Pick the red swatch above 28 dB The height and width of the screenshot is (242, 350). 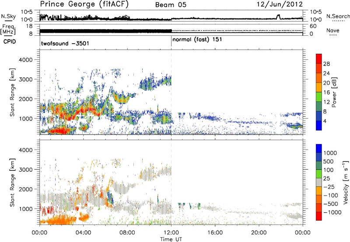(319, 59)
